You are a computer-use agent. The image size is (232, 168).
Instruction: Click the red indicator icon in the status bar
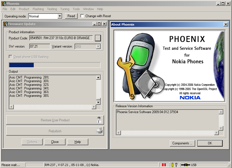(164, 165)
